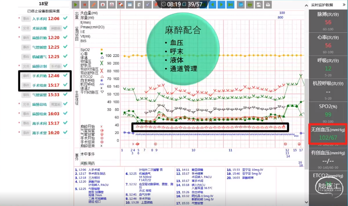Click the blue previous arrow icon
Viewport: 348px width, 206px height.
tap(212, 5)
